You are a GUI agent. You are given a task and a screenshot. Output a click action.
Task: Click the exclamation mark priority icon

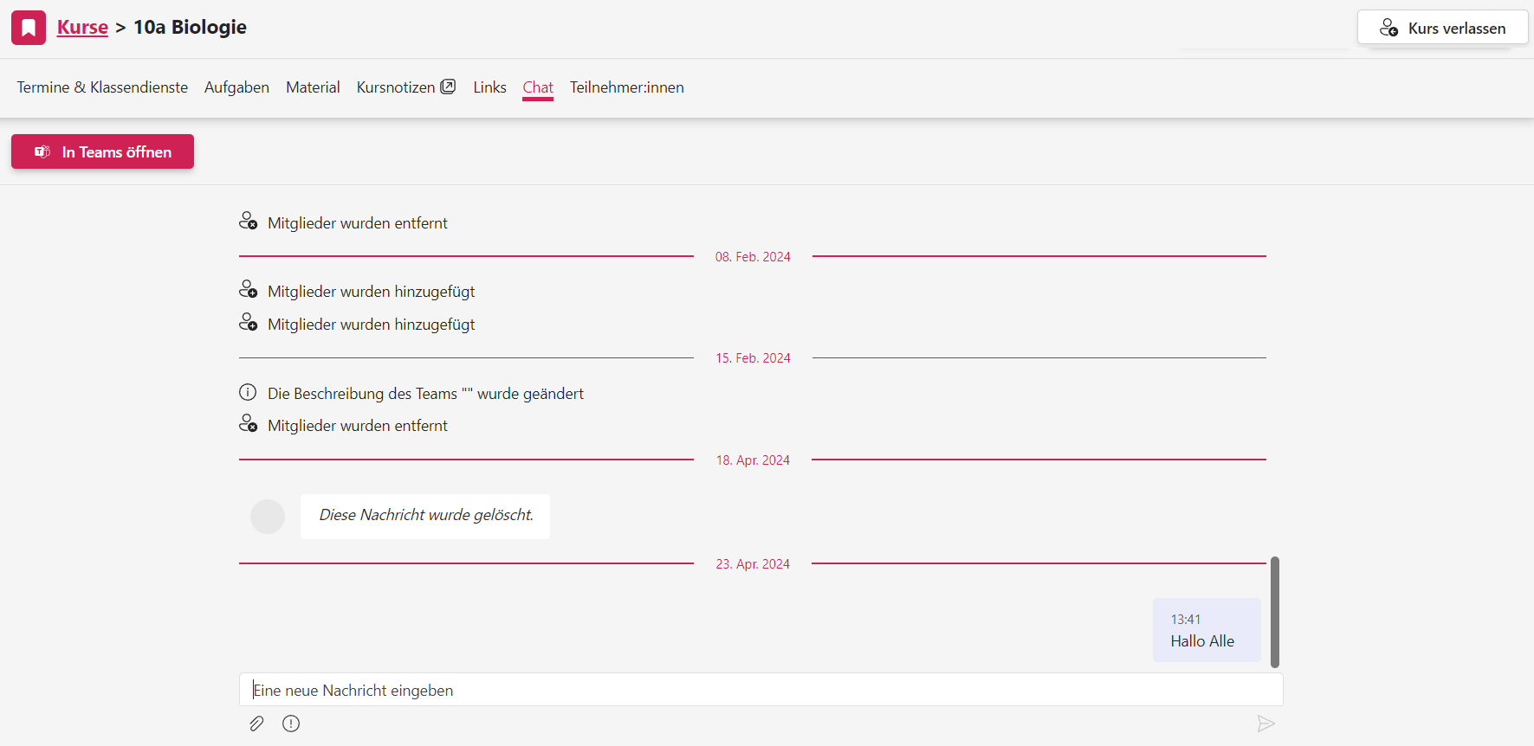(291, 723)
